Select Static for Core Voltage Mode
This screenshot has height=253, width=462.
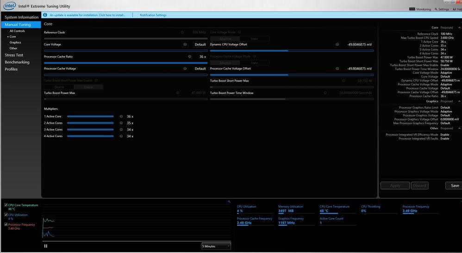(254, 38)
